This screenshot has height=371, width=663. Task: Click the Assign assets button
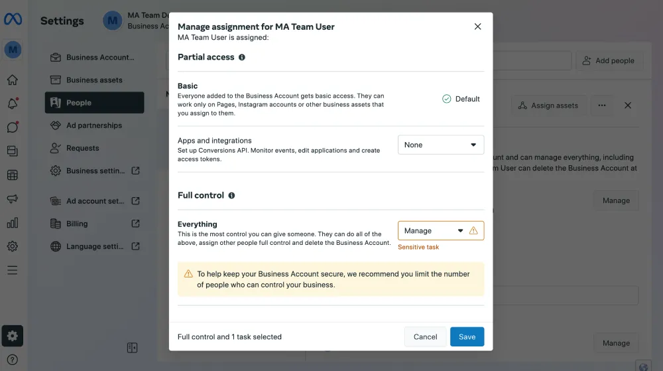tap(548, 106)
